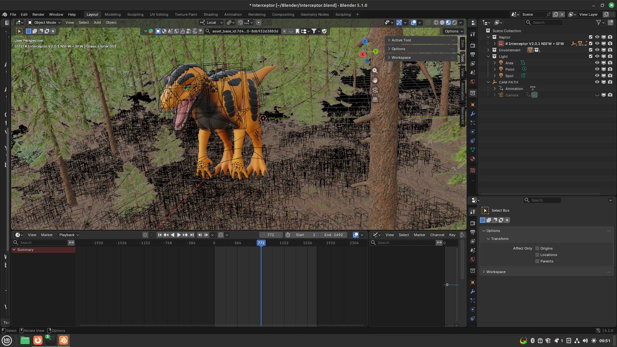Enable Affect Only Locations checkbox
Image resolution: width=617 pixels, height=347 pixels.
(537, 255)
